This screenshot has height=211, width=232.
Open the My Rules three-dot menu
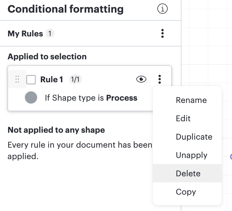pyautogui.click(x=163, y=34)
